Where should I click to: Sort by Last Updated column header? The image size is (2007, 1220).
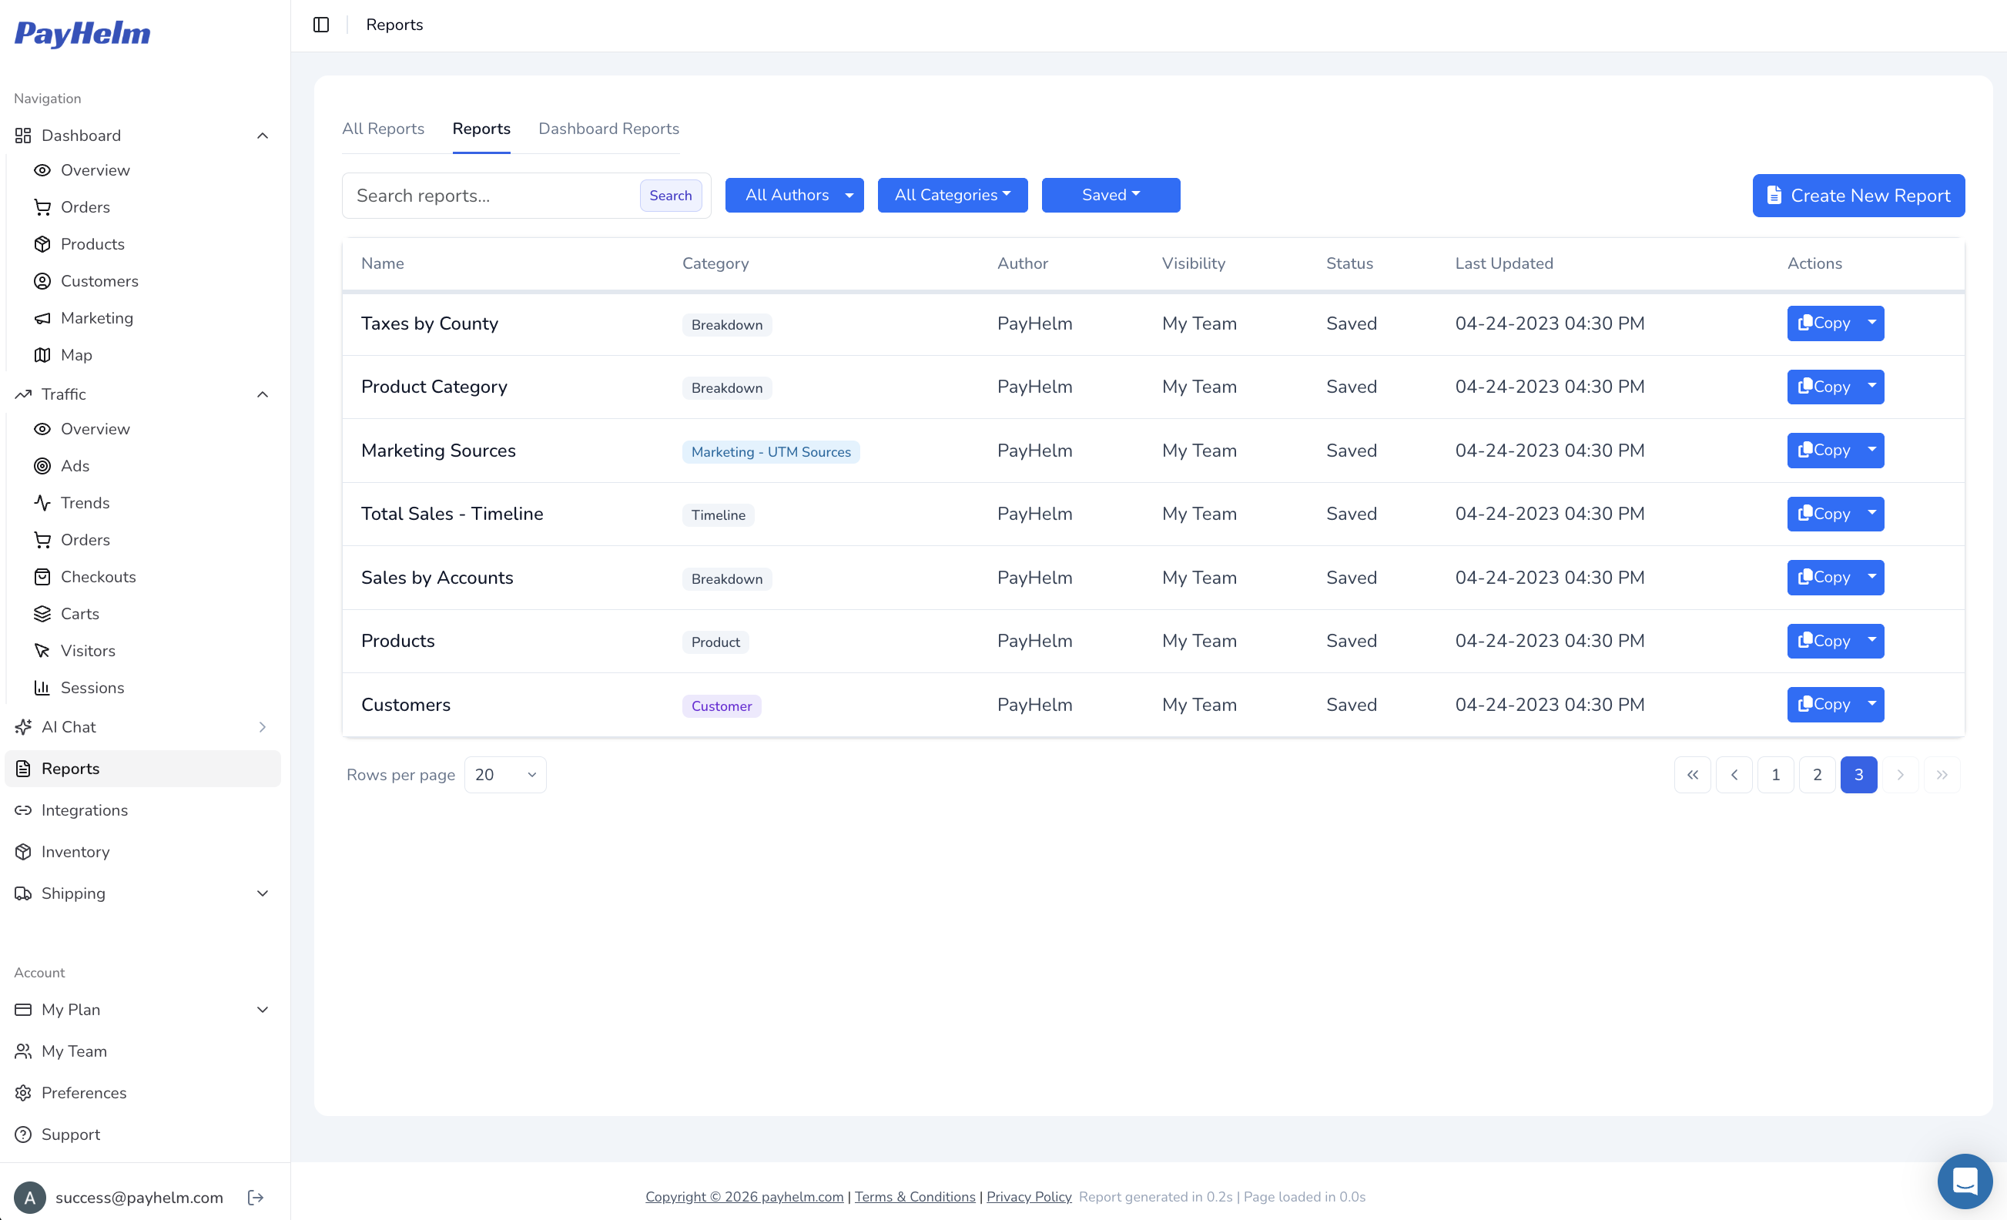(1503, 264)
